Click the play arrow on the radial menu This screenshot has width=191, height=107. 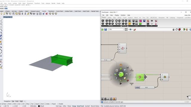pos(121,84)
